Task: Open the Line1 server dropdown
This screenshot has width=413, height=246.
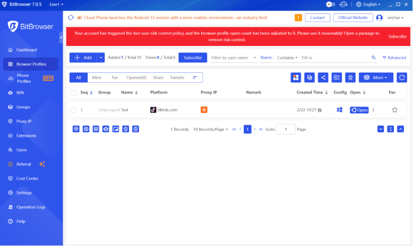Action: click(56, 4)
